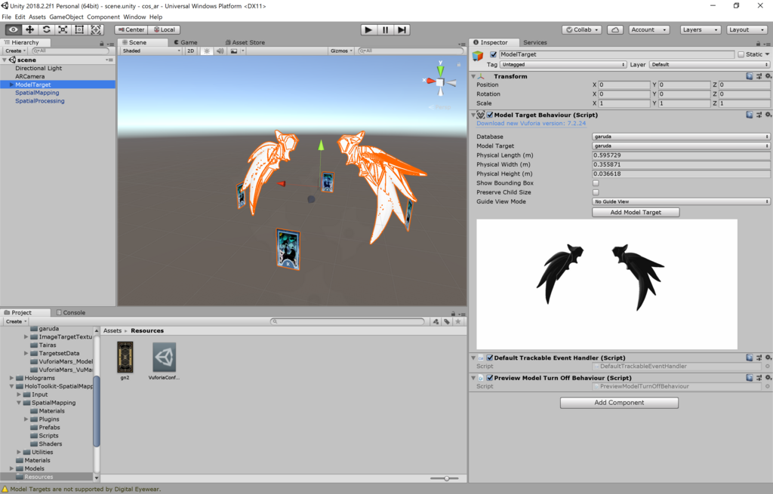This screenshot has height=494, width=773.
Task: Click Add Model Target button
Action: [x=636, y=212]
